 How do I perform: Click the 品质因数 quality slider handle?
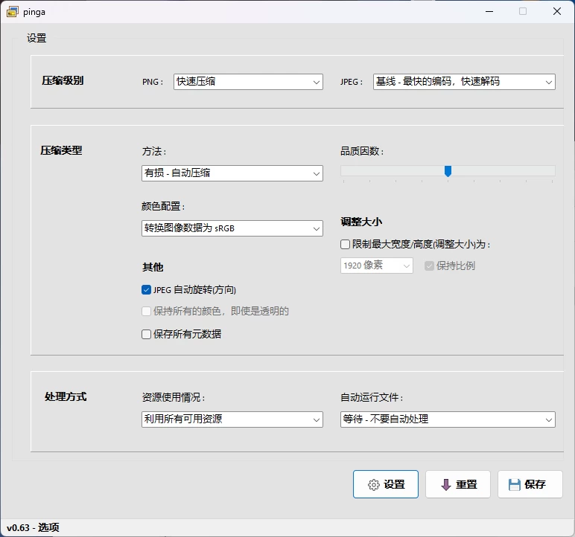point(448,171)
